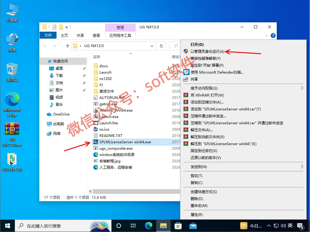Choose Create shortcut option

(243, 192)
